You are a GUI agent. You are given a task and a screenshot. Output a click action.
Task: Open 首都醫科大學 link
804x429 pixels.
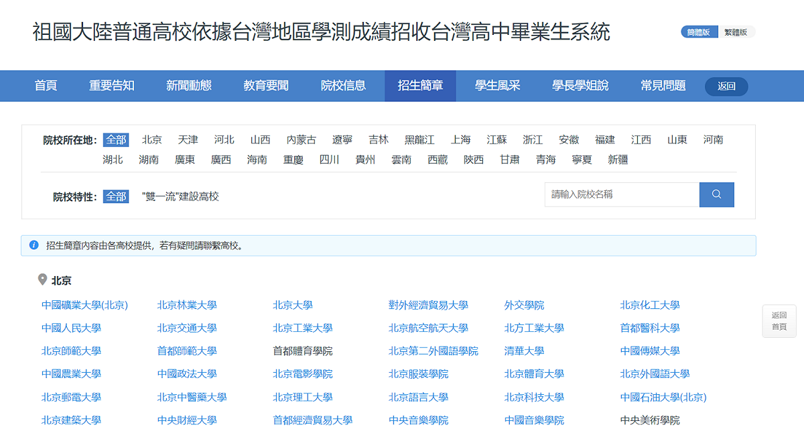pyautogui.click(x=650, y=328)
